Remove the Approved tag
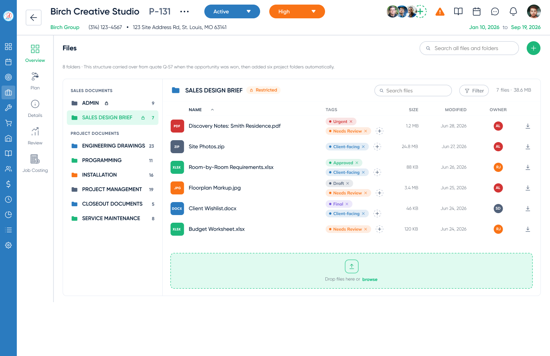 click(x=357, y=163)
